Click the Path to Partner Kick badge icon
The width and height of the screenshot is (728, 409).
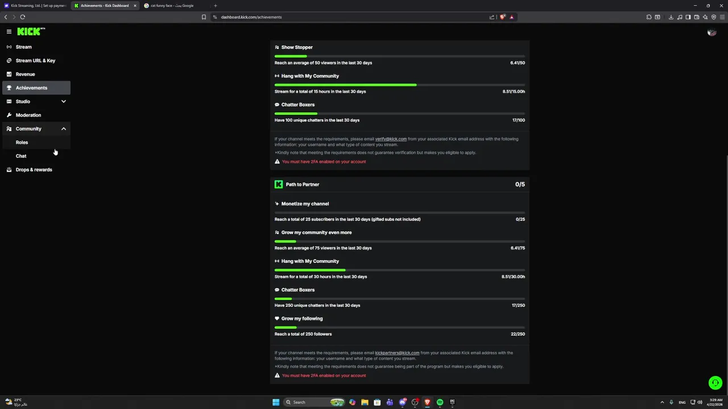279,185
